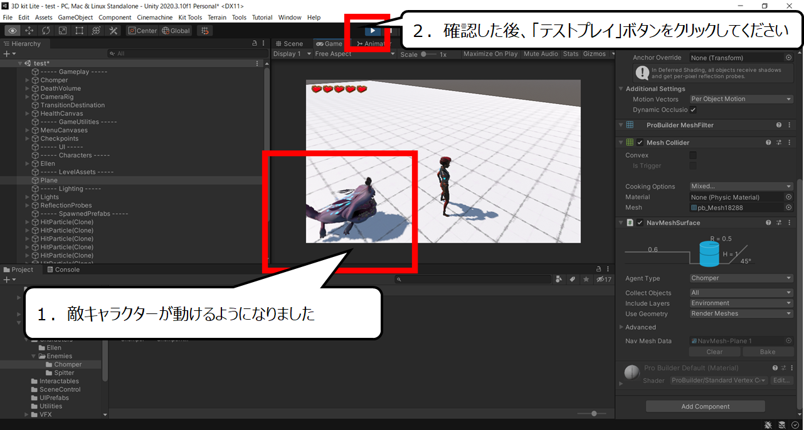Open the Cinemachine menu
The image size is (804, 430).
154,18
